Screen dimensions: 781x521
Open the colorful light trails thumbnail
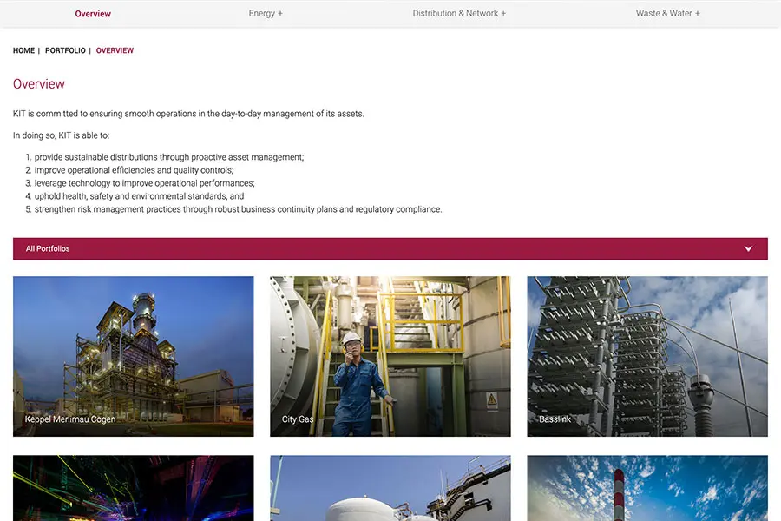pyautogui.click(x=134, y=488)
